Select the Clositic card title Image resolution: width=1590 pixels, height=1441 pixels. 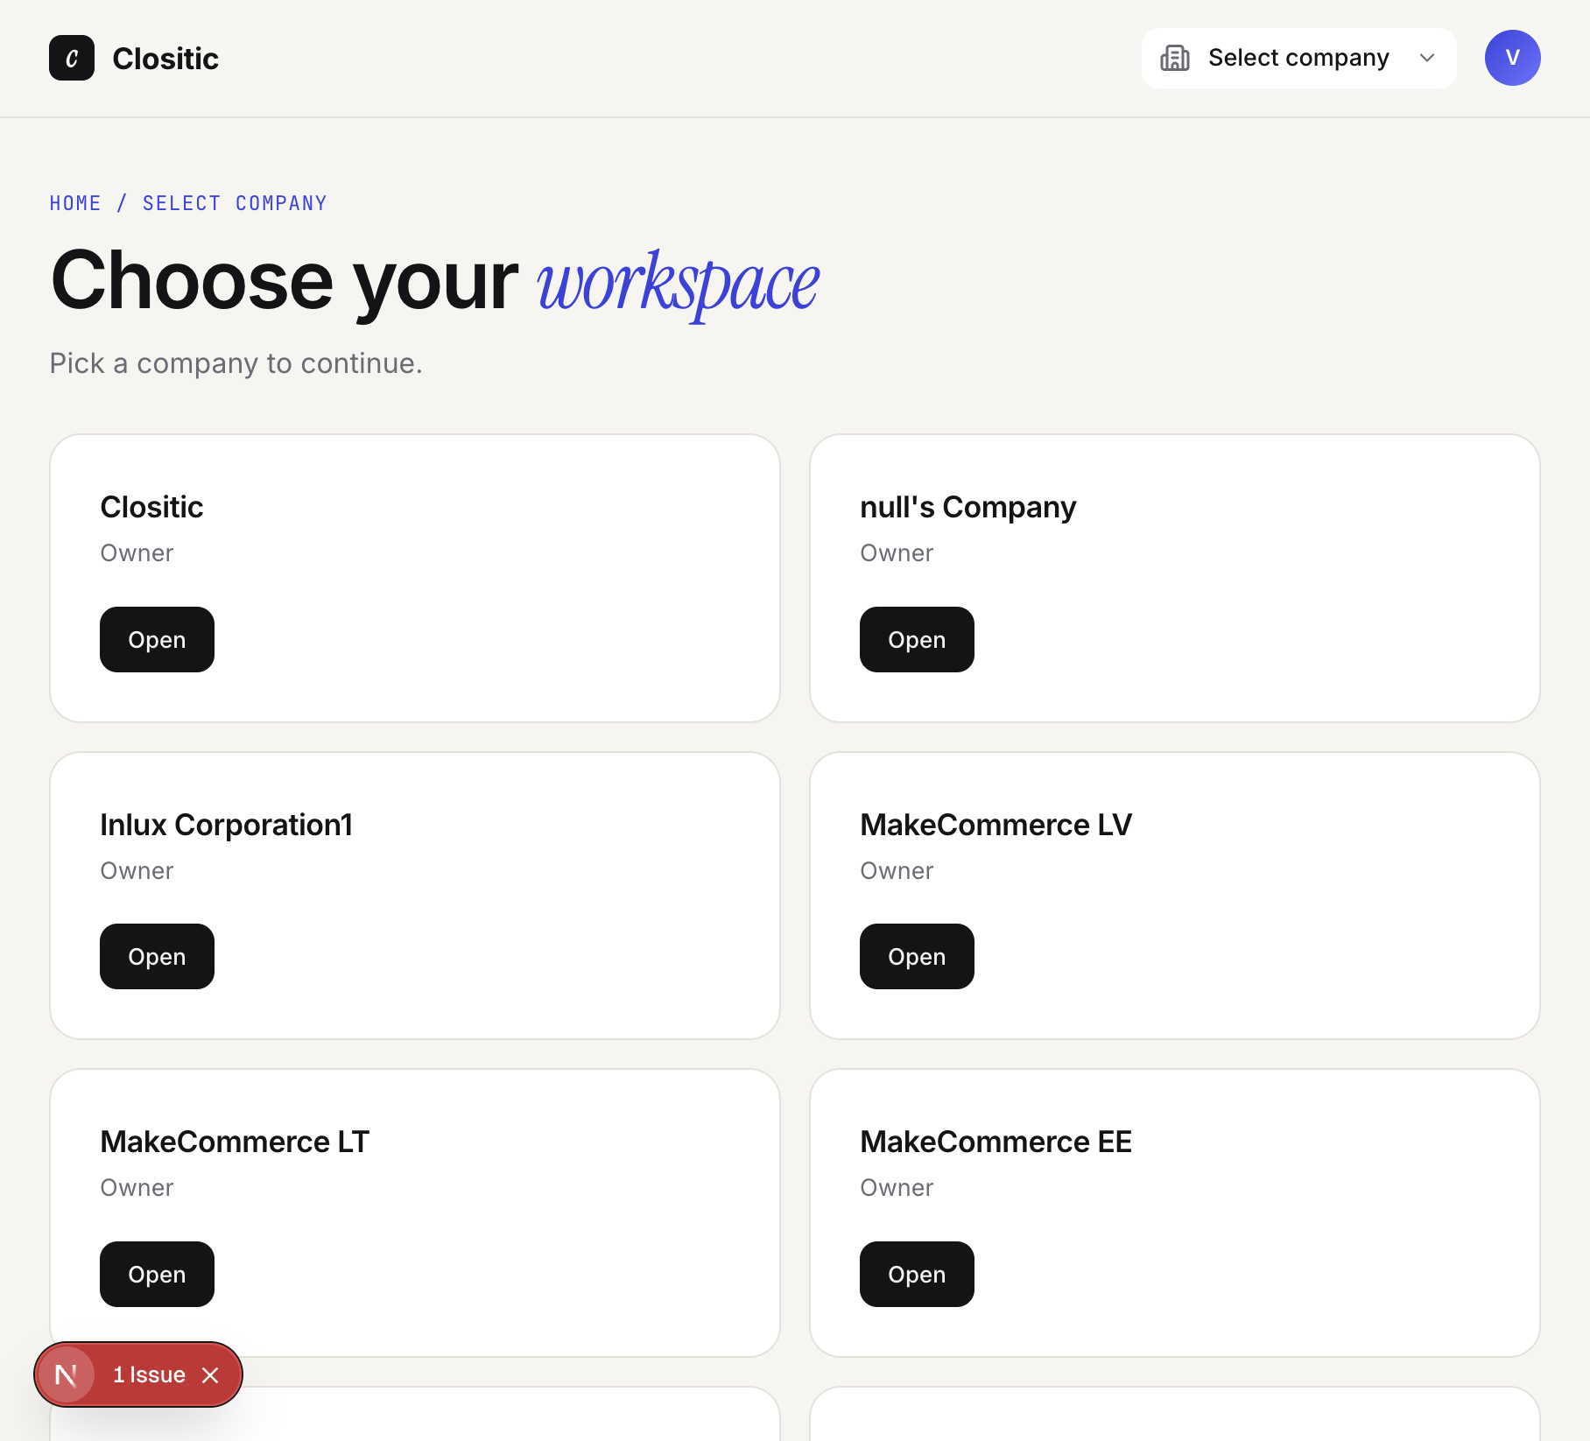[x=151, y=507]
